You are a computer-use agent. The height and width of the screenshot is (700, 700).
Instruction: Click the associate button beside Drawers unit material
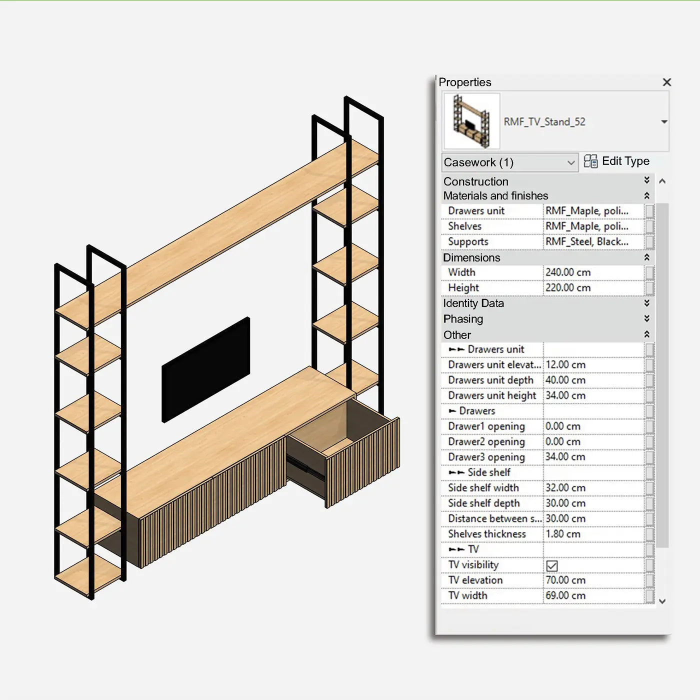649,211
